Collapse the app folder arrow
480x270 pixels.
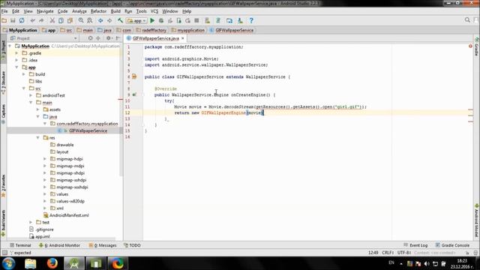pyautogui.click(x=16, y=67)
